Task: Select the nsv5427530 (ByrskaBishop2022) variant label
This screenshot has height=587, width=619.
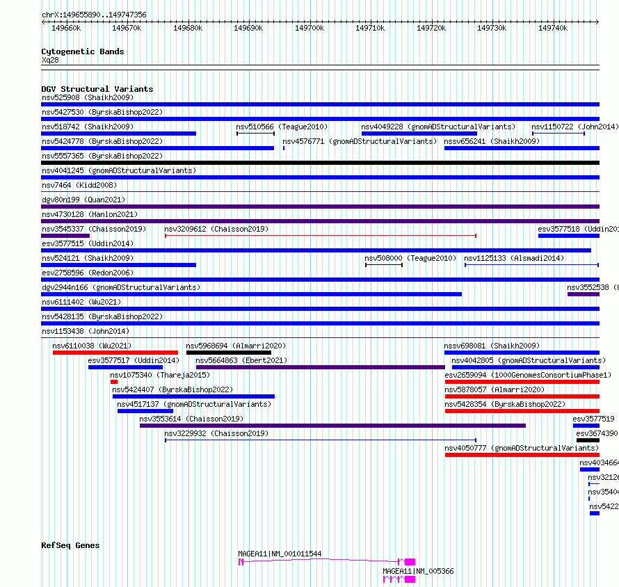Action: point(102,112)
